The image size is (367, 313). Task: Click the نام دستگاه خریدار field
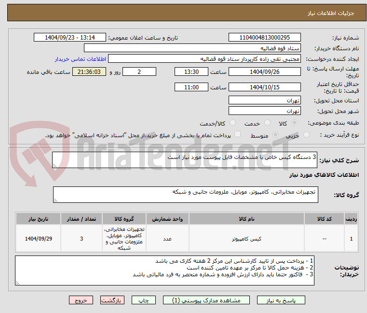[192, 48]
